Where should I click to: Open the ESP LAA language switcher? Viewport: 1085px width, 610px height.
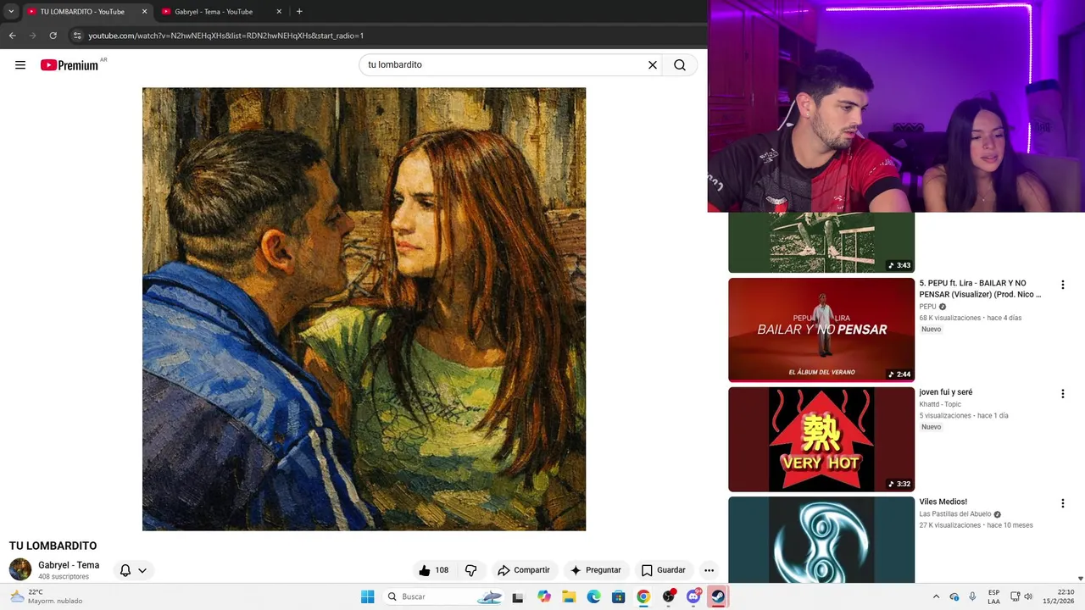993,596
